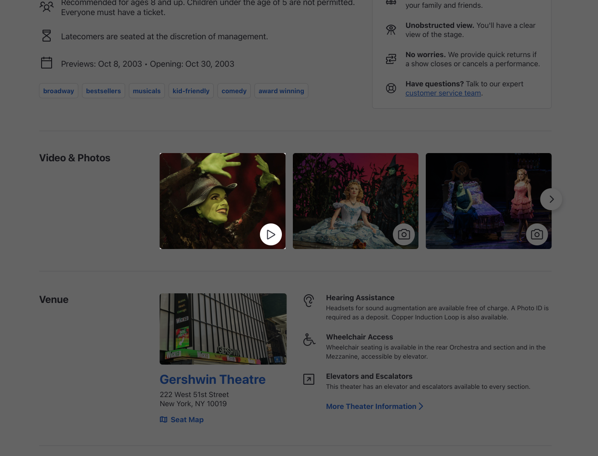Click the hourglass latecomers icon
The height and width of the screenshot is (456, 598).
[47, 36]
